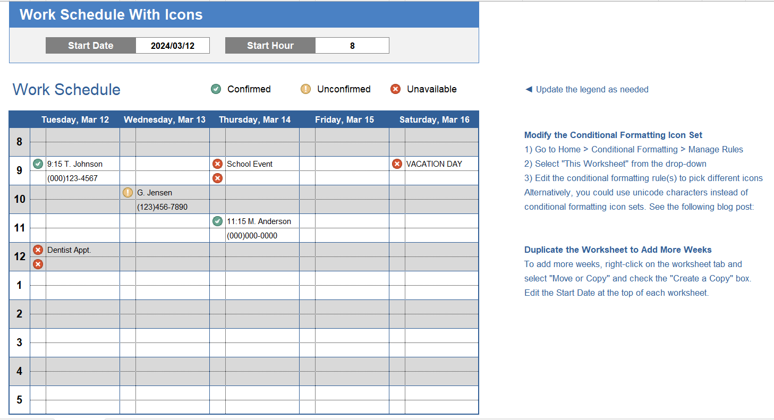Click the Work Schedule With Icons title
774x420 pixels.
(x=111, y=15)
